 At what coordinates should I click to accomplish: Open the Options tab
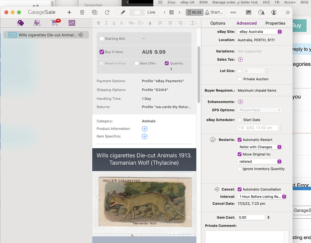coord(218,23)
